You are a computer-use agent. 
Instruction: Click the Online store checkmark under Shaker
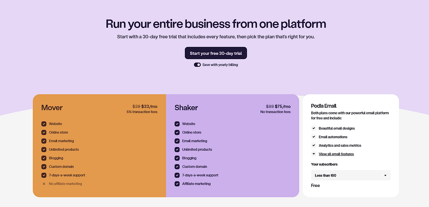(177, 132)
